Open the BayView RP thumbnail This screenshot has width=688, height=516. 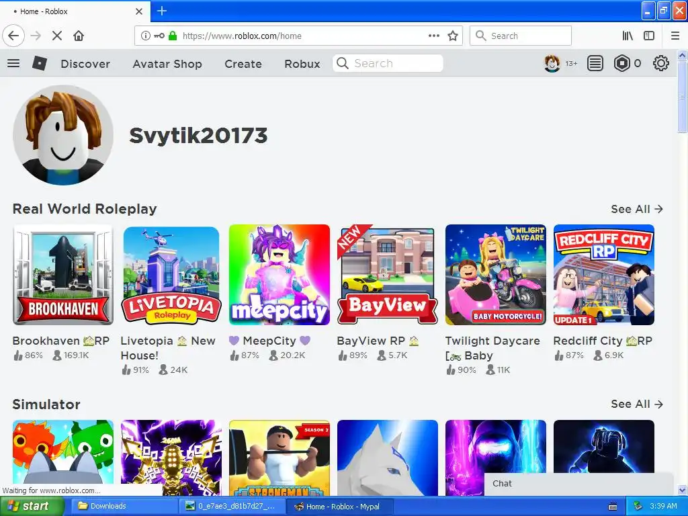point(388,275)
